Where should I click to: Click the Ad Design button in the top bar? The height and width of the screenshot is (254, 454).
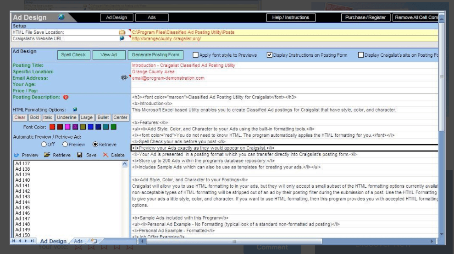(x=116, y=17)
